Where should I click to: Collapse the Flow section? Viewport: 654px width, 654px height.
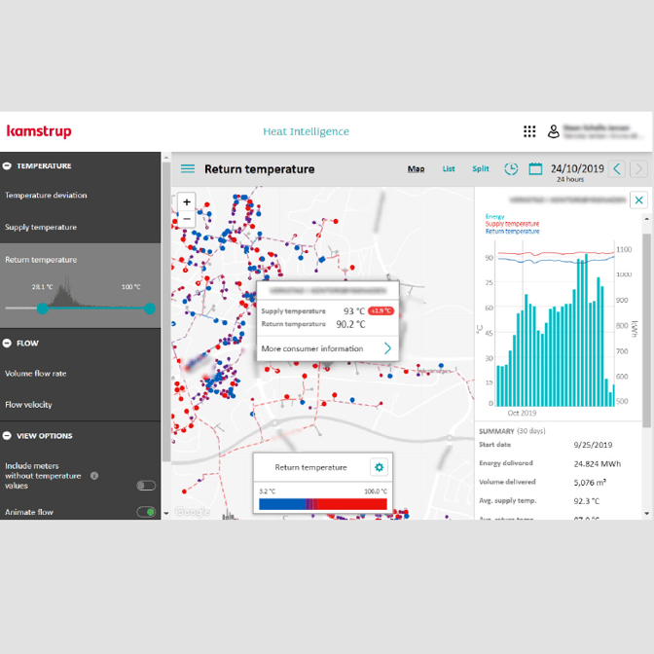pyautogui.click(x=8, y=343)
